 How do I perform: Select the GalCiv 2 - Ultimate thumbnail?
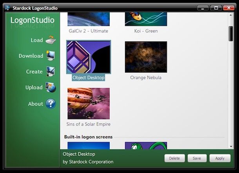click(89, 19)
